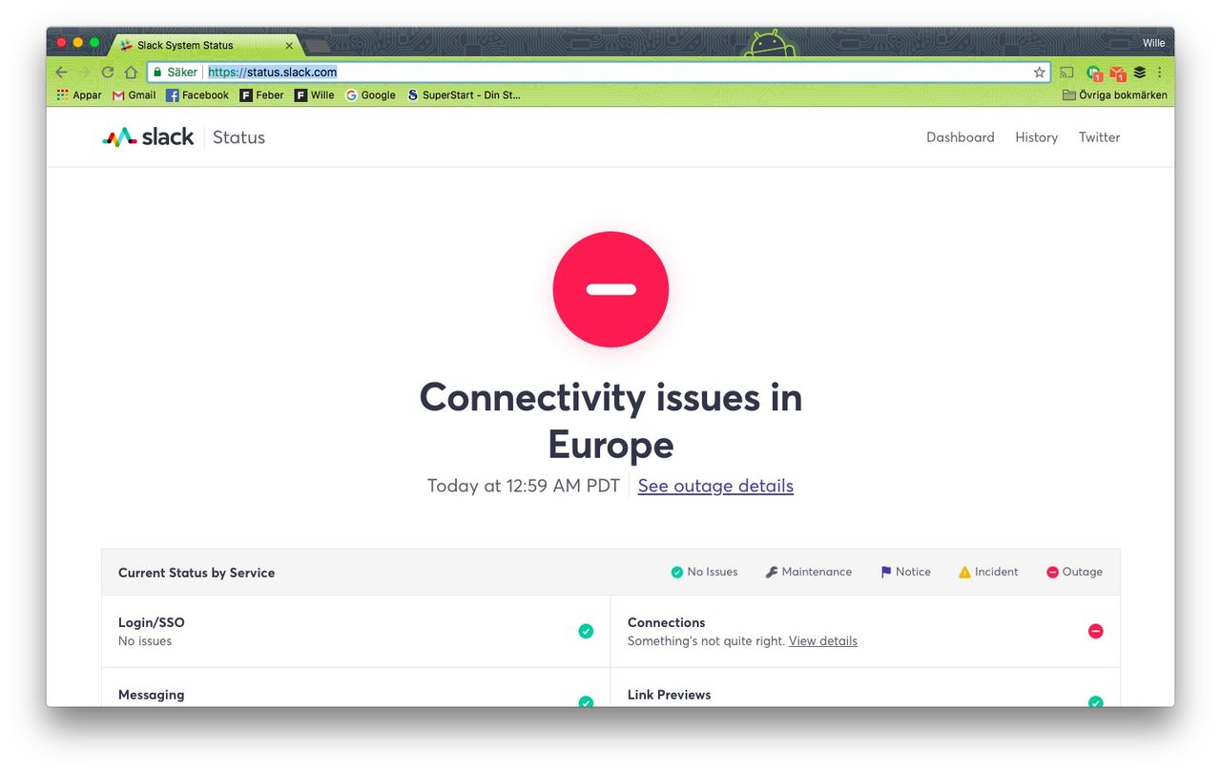The width and height of the screenshot is (1221, 773).
Task: Click the large red outage circle icon
Action: point(610,289)
